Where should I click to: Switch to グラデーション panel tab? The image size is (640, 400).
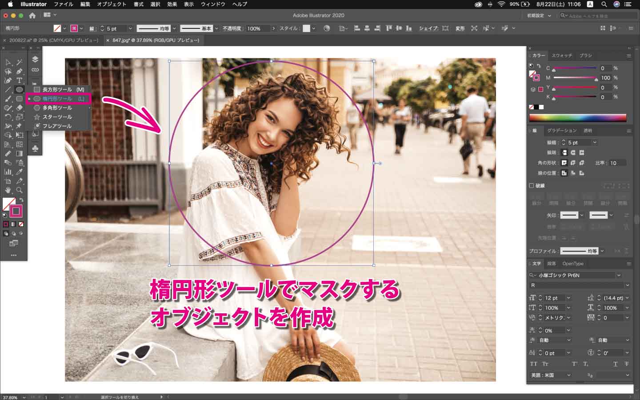562,131
